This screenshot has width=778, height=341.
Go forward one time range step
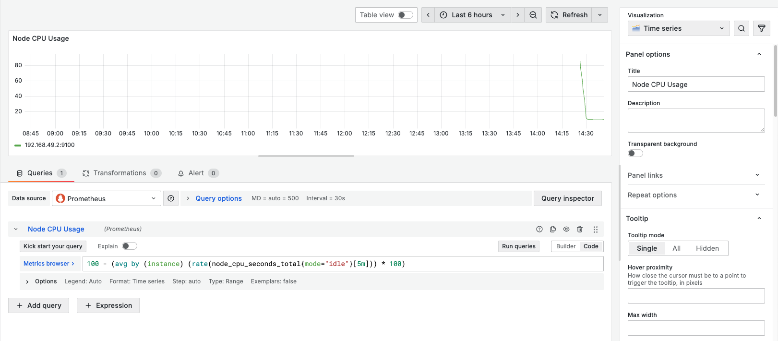517,15
